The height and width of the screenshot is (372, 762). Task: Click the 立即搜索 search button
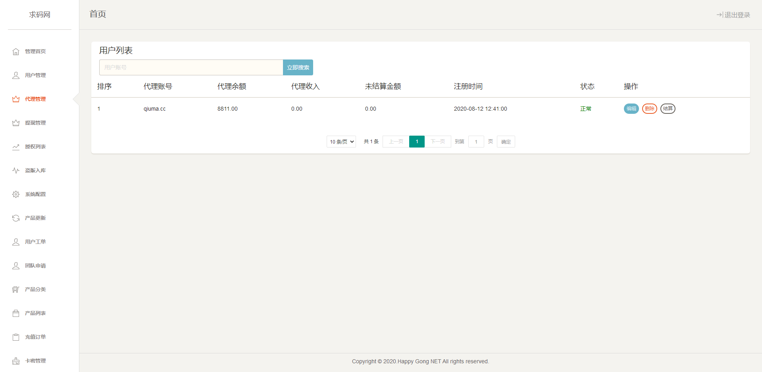click(298, 67)
